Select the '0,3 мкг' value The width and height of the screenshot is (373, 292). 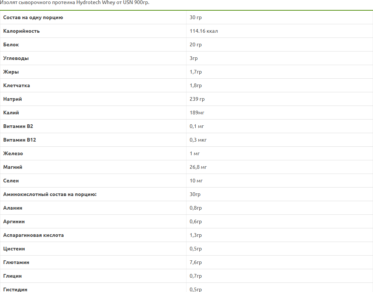tap(198, 140)
